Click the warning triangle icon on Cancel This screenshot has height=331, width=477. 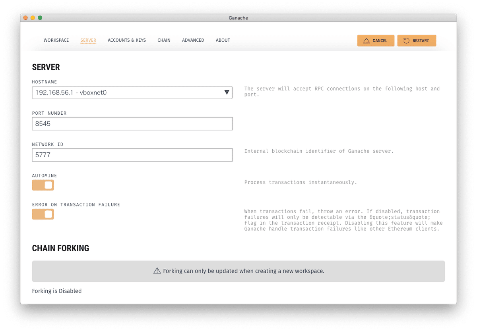pyautogui.click(x=366, y=40)
